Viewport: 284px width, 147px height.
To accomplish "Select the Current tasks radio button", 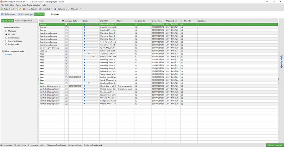I will (x=6, y=38).
